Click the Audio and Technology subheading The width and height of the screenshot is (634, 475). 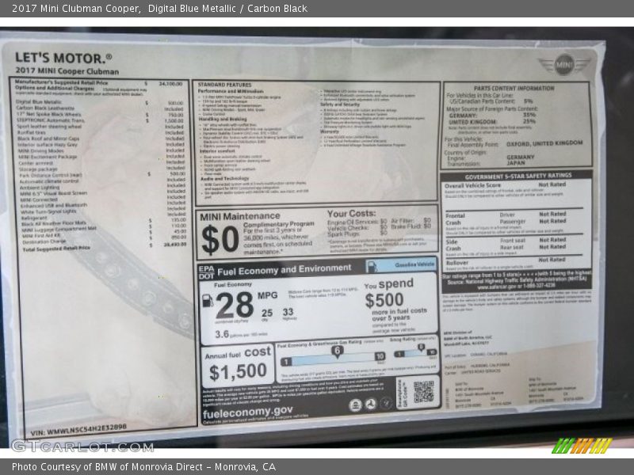[x=225, y=179]
